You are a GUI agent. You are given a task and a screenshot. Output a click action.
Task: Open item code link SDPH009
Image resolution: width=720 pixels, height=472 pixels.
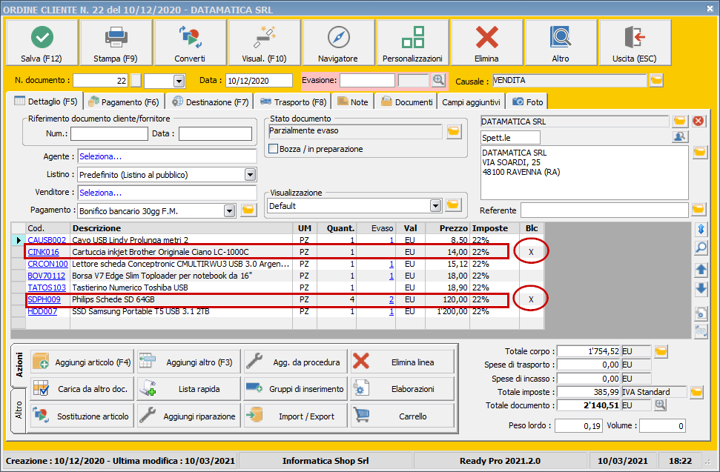pyautogui.click(x=44, y=299)
